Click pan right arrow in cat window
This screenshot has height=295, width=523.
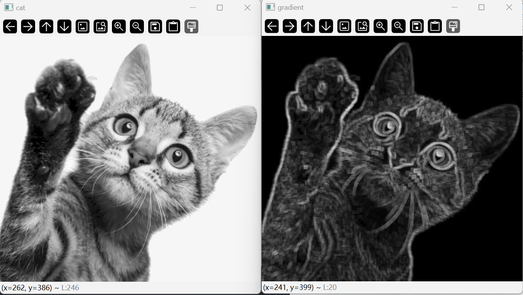coord(28,27)
